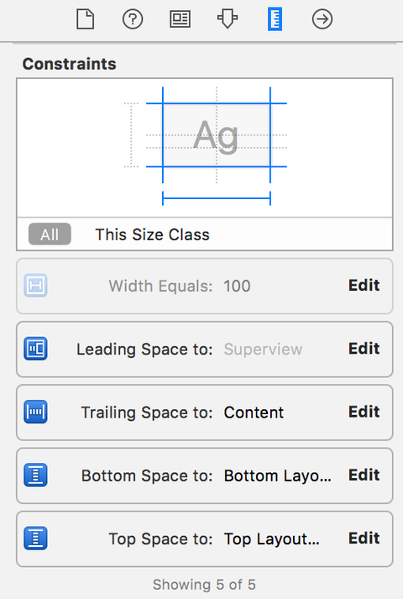Edit the Leading Space to Superview constraint
This screenshot has width=403, height=599.
tap(364, 349)
